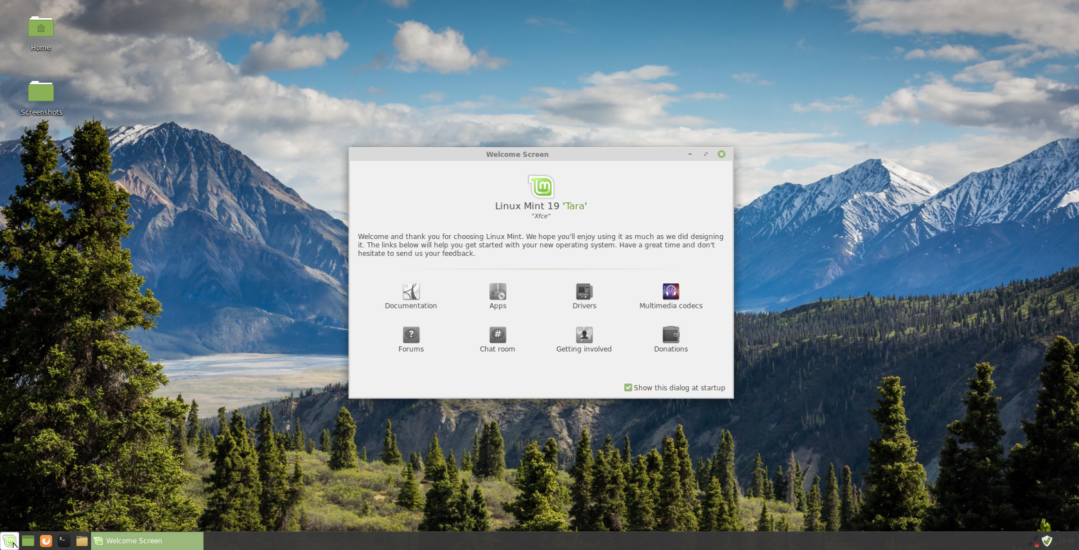Join the Chat room icon
The width and height of the screenshot is (1079, 550).
(498, 335)
